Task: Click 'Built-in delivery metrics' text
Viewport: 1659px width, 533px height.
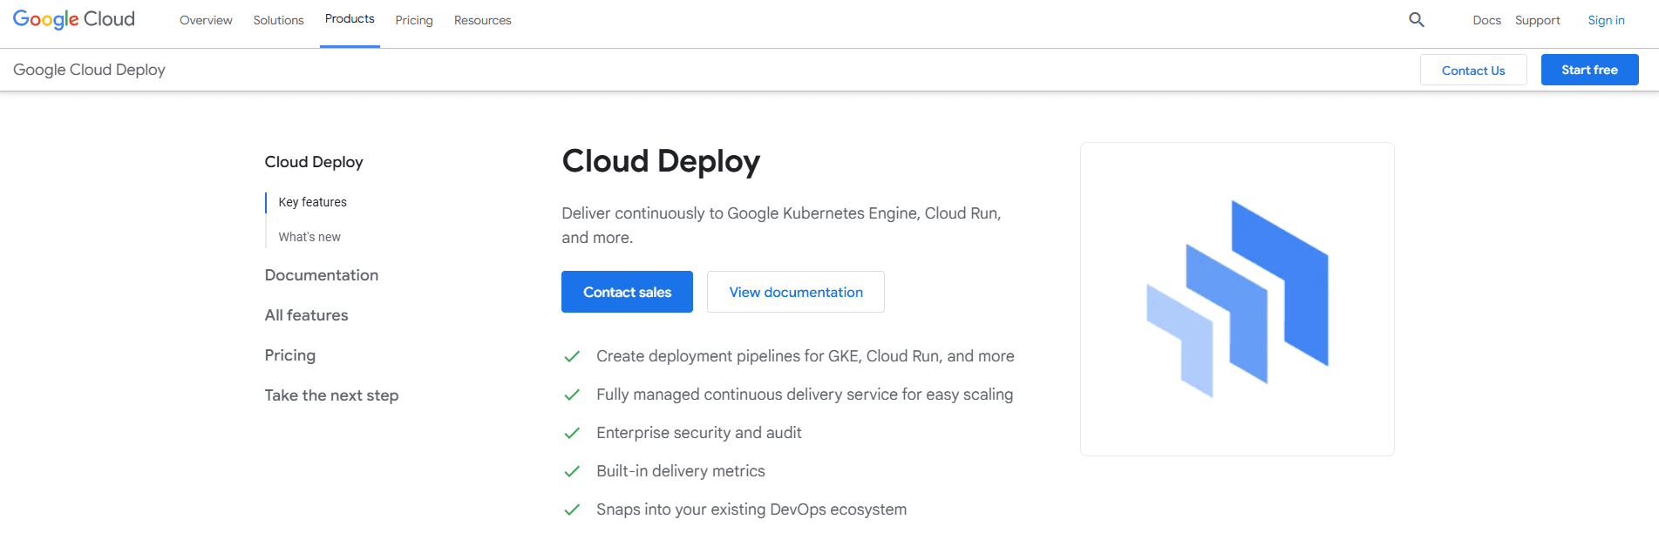Action: click(681, 471)
